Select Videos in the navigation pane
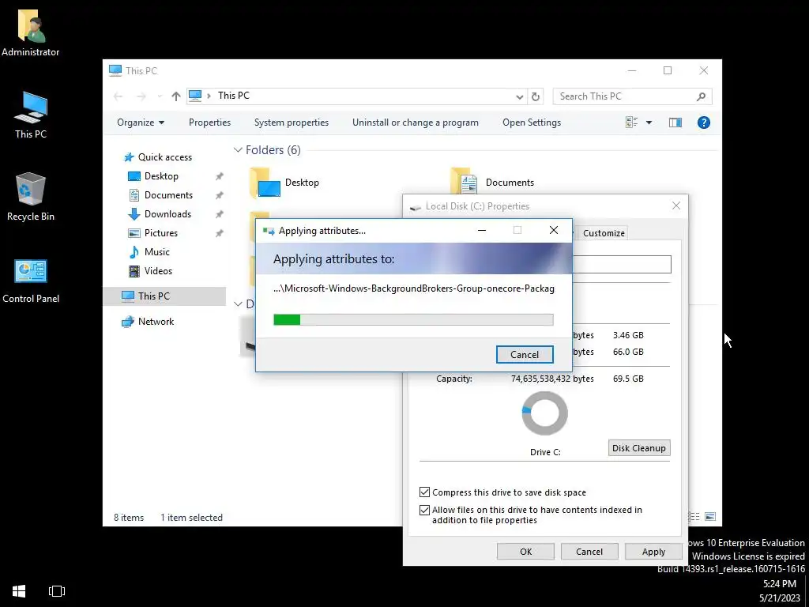 click(x=158, y=271)
